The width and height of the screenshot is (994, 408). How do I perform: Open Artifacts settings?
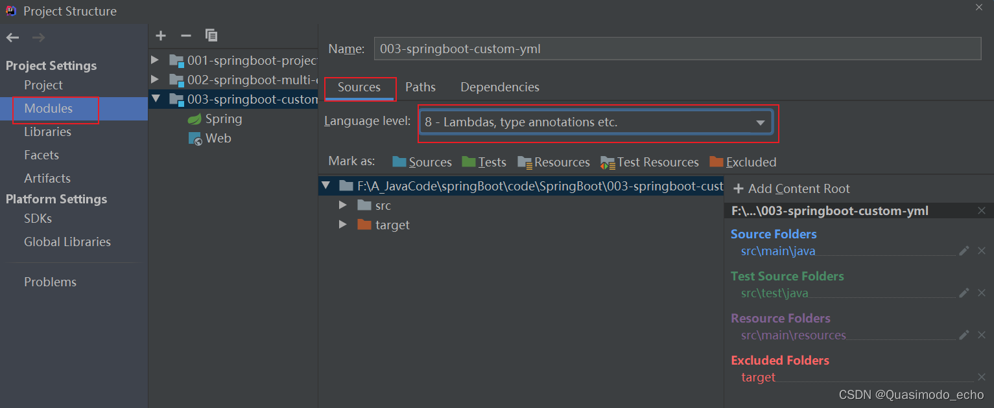47,179
